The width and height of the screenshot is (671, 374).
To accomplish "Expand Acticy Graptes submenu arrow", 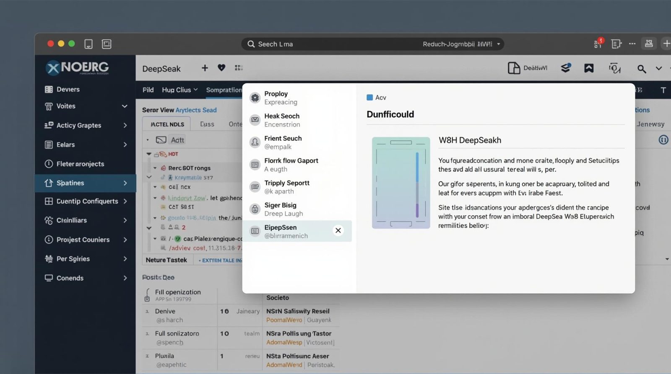I will [x=125, y=125].
